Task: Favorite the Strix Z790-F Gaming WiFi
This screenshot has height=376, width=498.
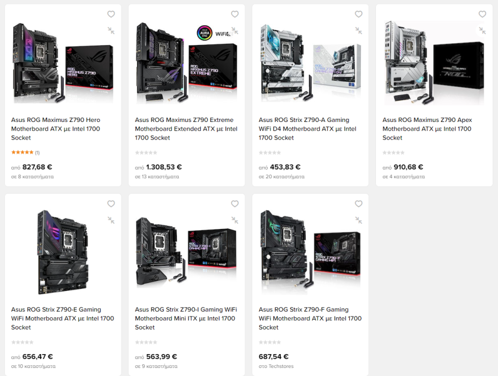Action: coord(359,204)
